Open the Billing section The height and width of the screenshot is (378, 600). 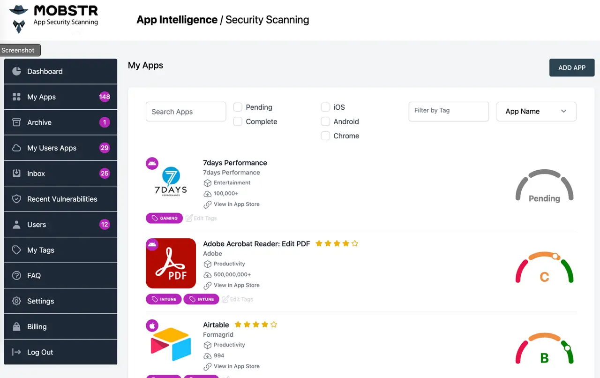37,326
